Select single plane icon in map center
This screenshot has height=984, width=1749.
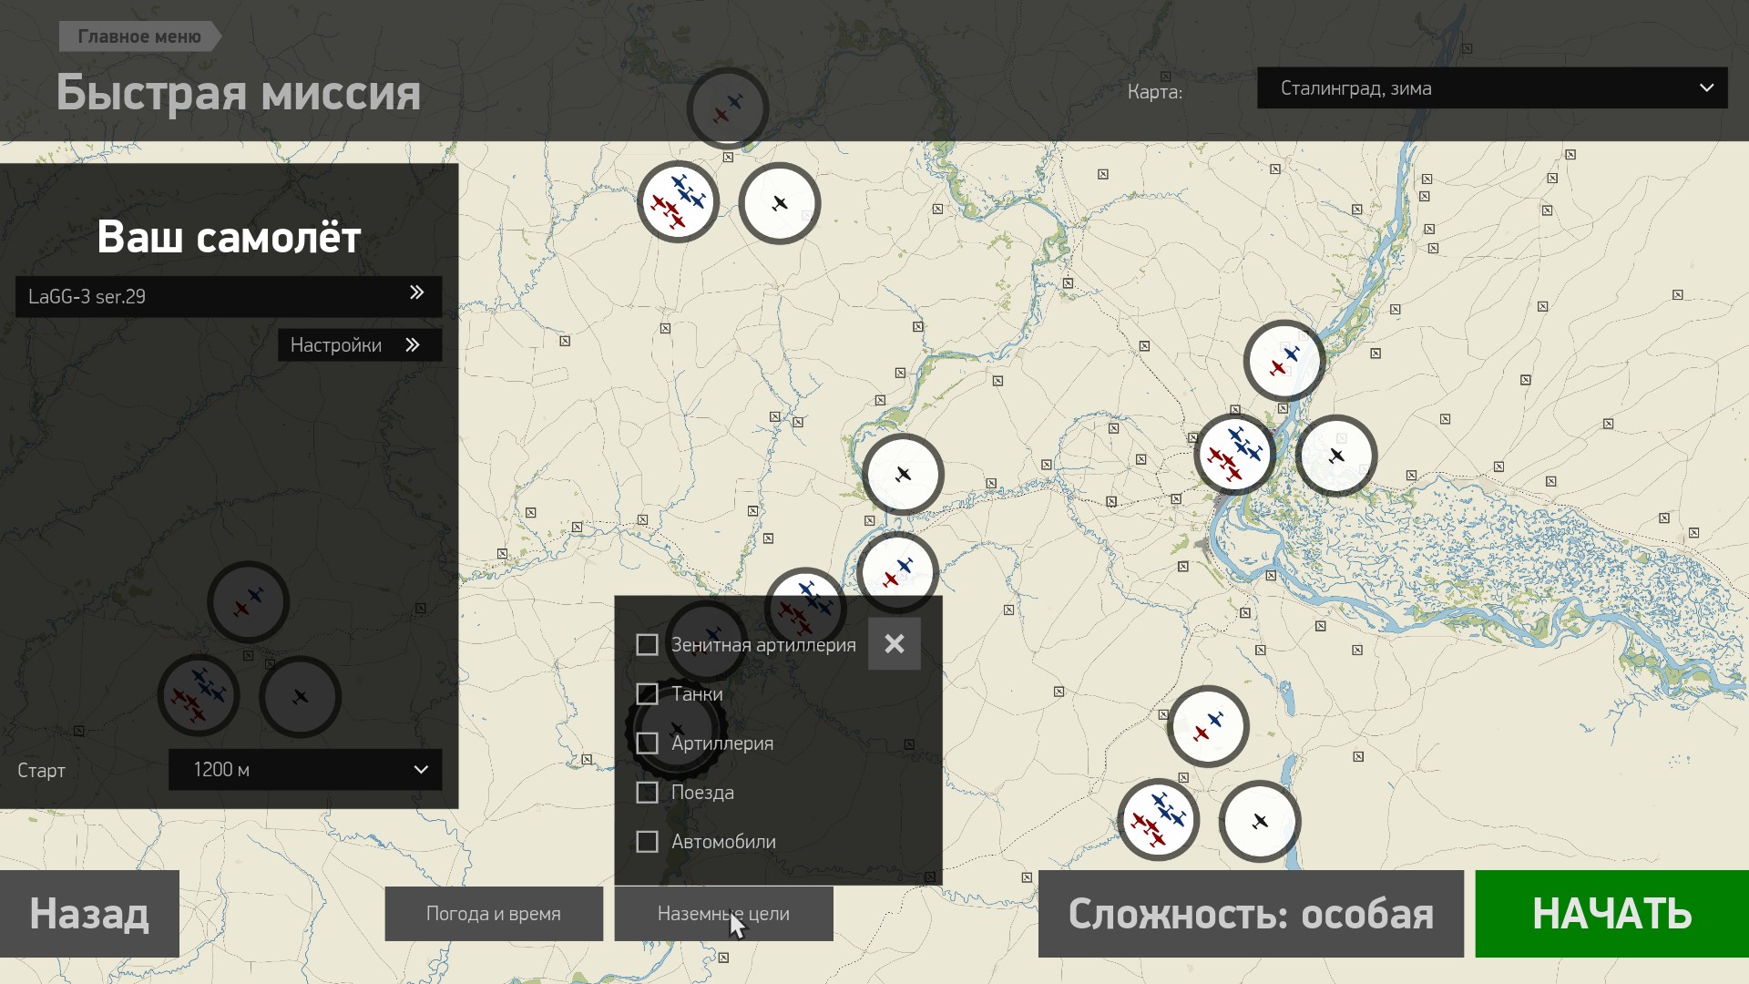point(903,474)
